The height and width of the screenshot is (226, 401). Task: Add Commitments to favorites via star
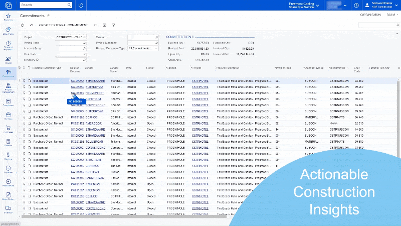[x=48, y=16]
